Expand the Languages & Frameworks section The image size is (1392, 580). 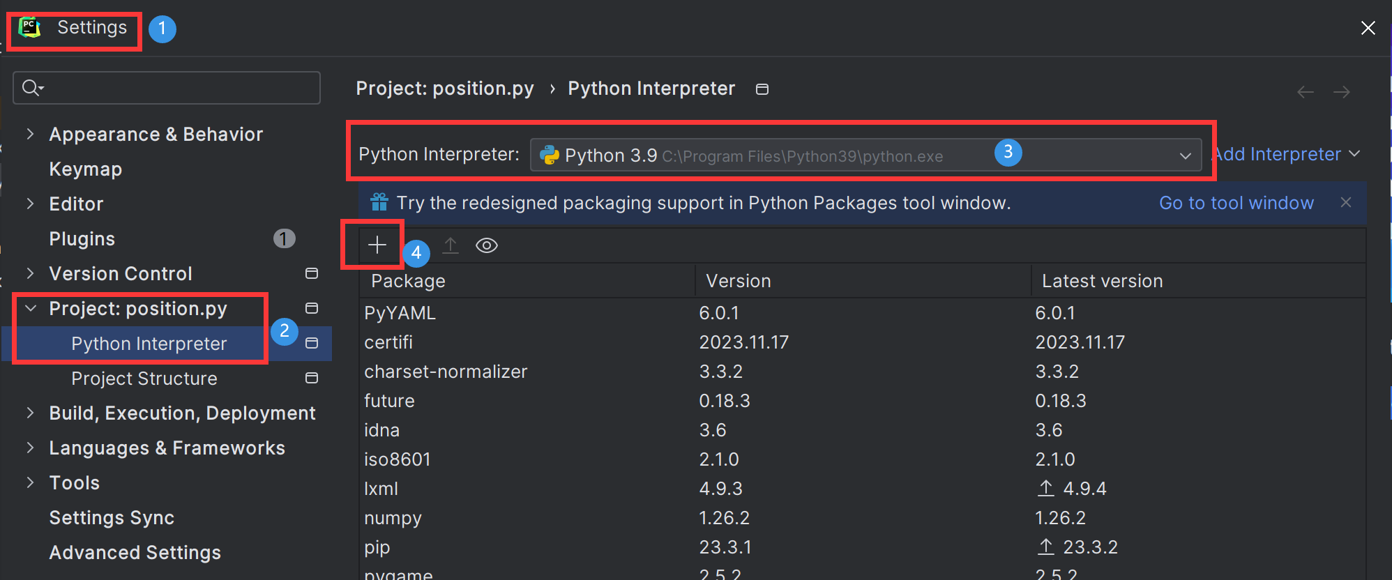click(30, 448)
